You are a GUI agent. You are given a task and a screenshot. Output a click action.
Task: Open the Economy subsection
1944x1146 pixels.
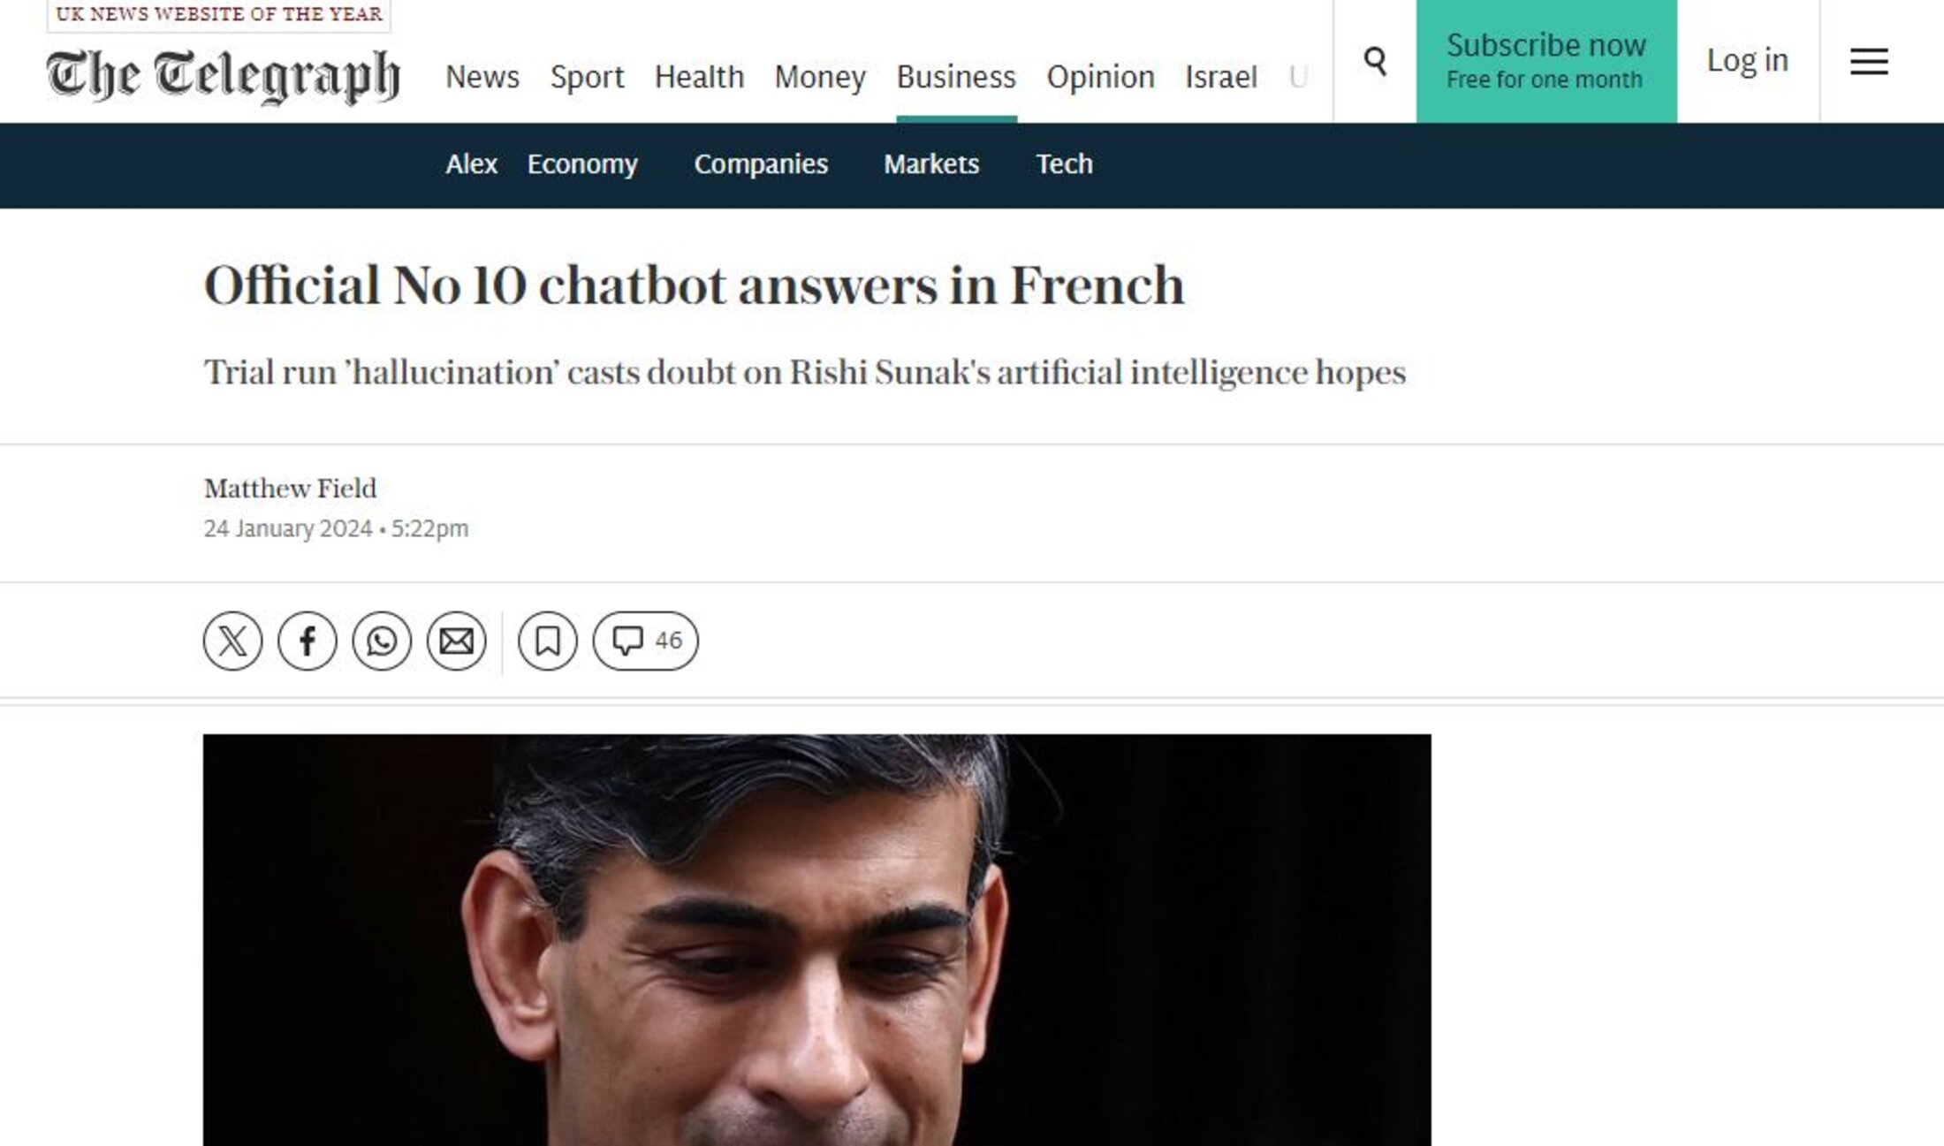[x=582, y=164]
